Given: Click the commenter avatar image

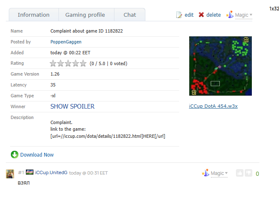Looking at the screenshot, I should pyautogui.click(x=10, y=174).
